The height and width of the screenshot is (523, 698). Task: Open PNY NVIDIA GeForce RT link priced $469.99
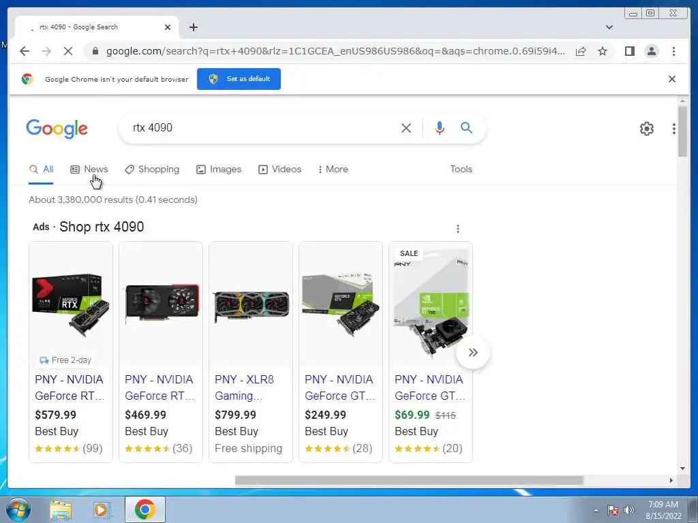pos(160,387)
